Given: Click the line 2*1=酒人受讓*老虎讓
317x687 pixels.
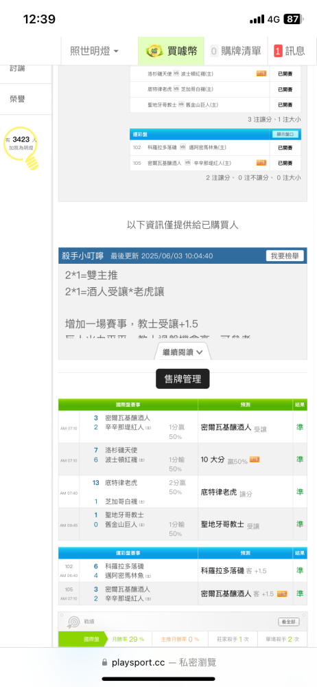Looking at the screenshot, I should (x=115, y=292).
